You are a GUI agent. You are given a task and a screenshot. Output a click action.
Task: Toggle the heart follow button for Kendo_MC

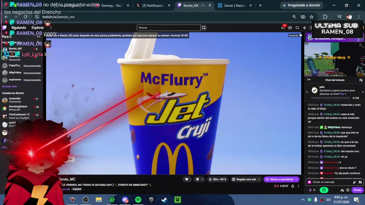(187, 179)
